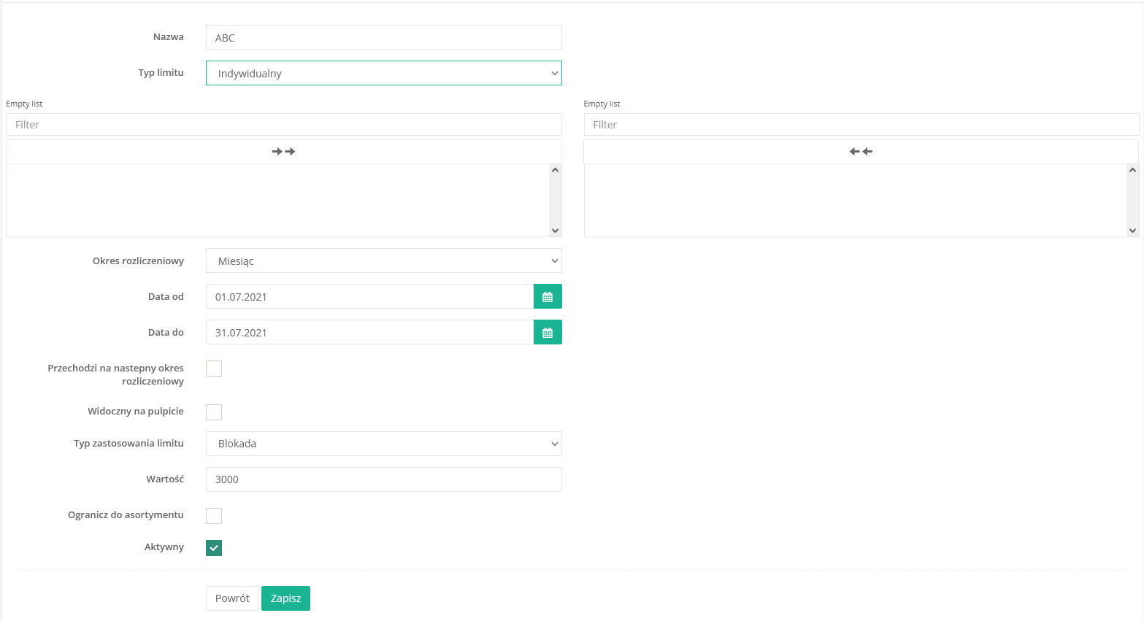Click the Nazwa text field
1144x621 pixels.
tap(383, 38)
